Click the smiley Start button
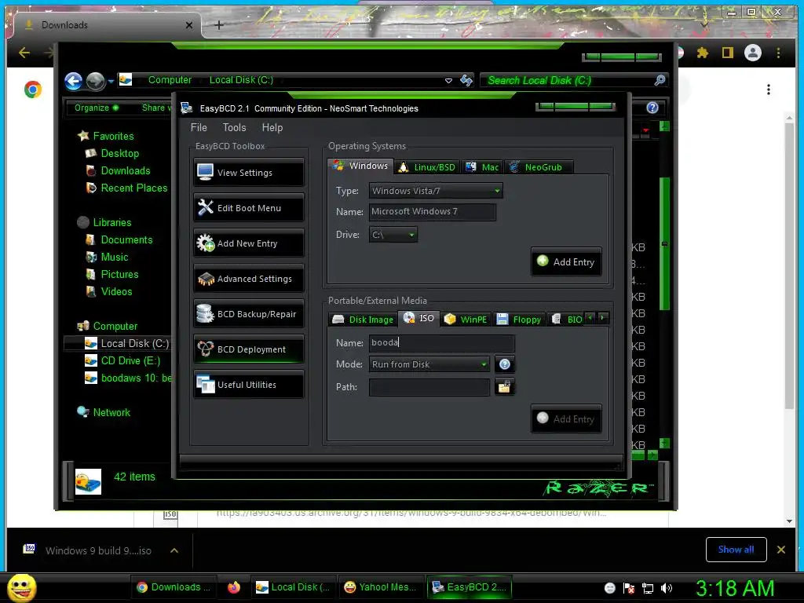This screenshot has width=804, height=603. tap(21, 588)
